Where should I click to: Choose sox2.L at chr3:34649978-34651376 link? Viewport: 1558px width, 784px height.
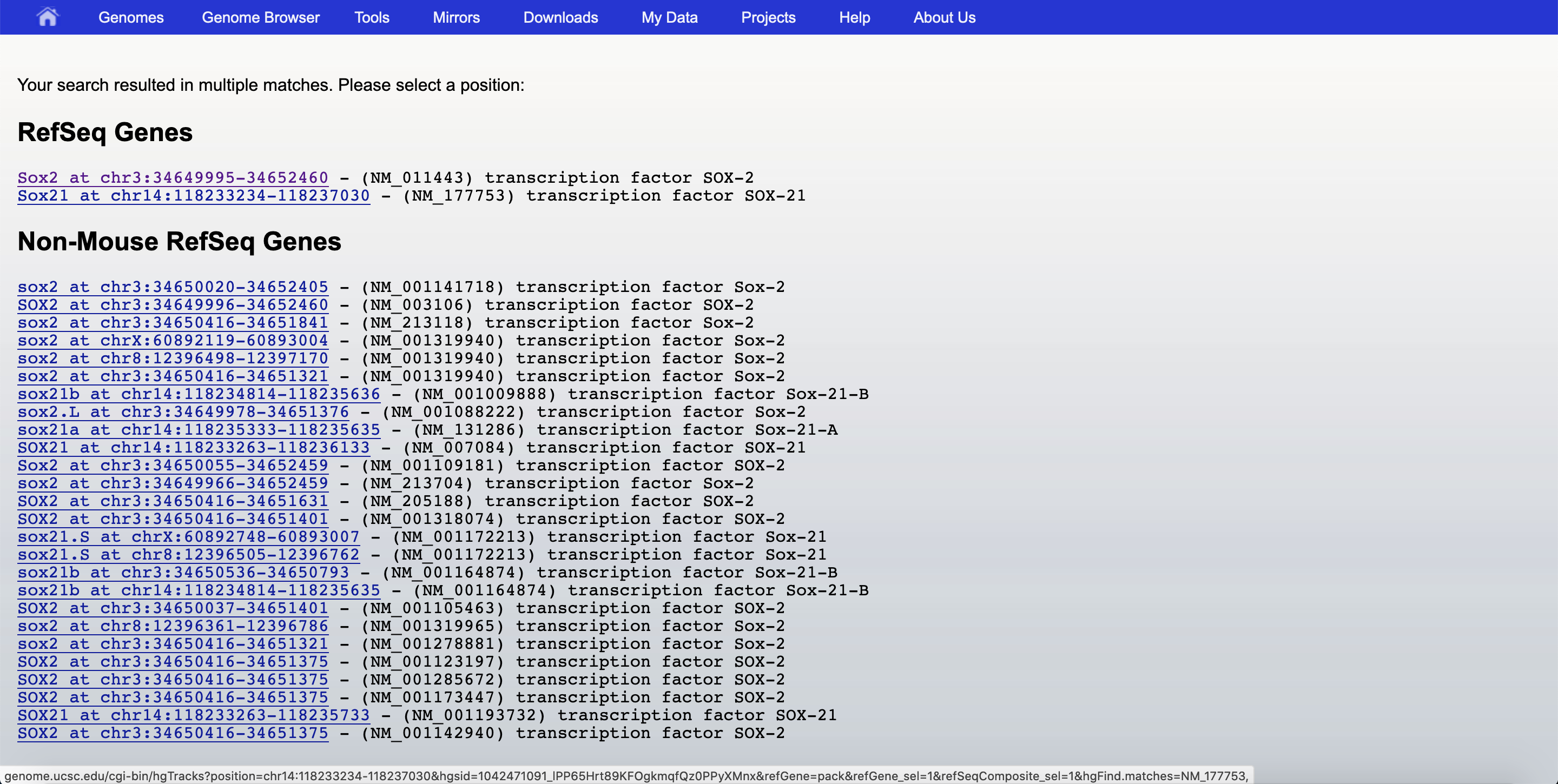183,411
